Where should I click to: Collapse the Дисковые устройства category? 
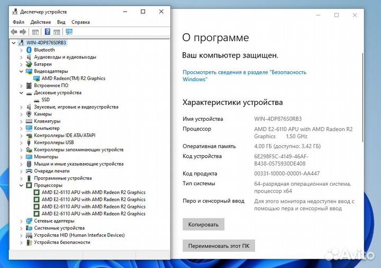[x=21, y=93]
